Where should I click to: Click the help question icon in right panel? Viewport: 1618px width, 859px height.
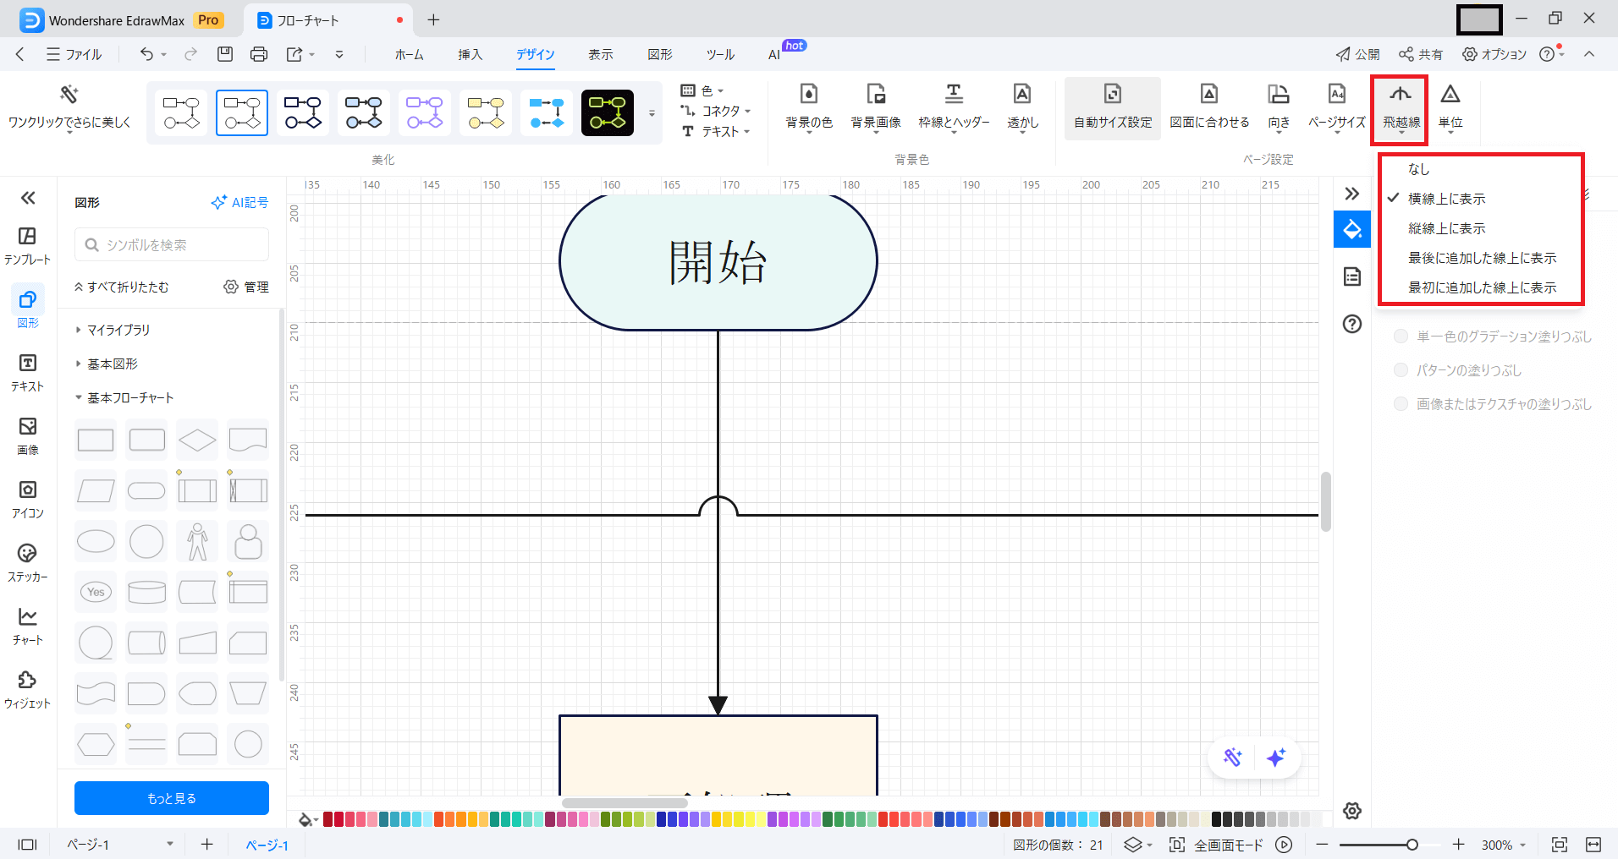(x=1352, y=324)
